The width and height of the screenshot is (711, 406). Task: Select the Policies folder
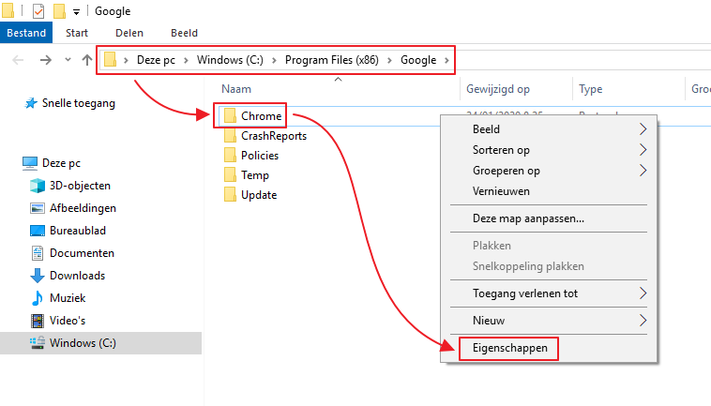click(x=260, y=156)
